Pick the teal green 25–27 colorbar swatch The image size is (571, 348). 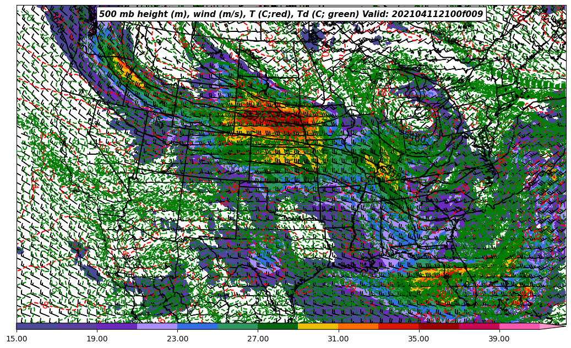[237, 326]
